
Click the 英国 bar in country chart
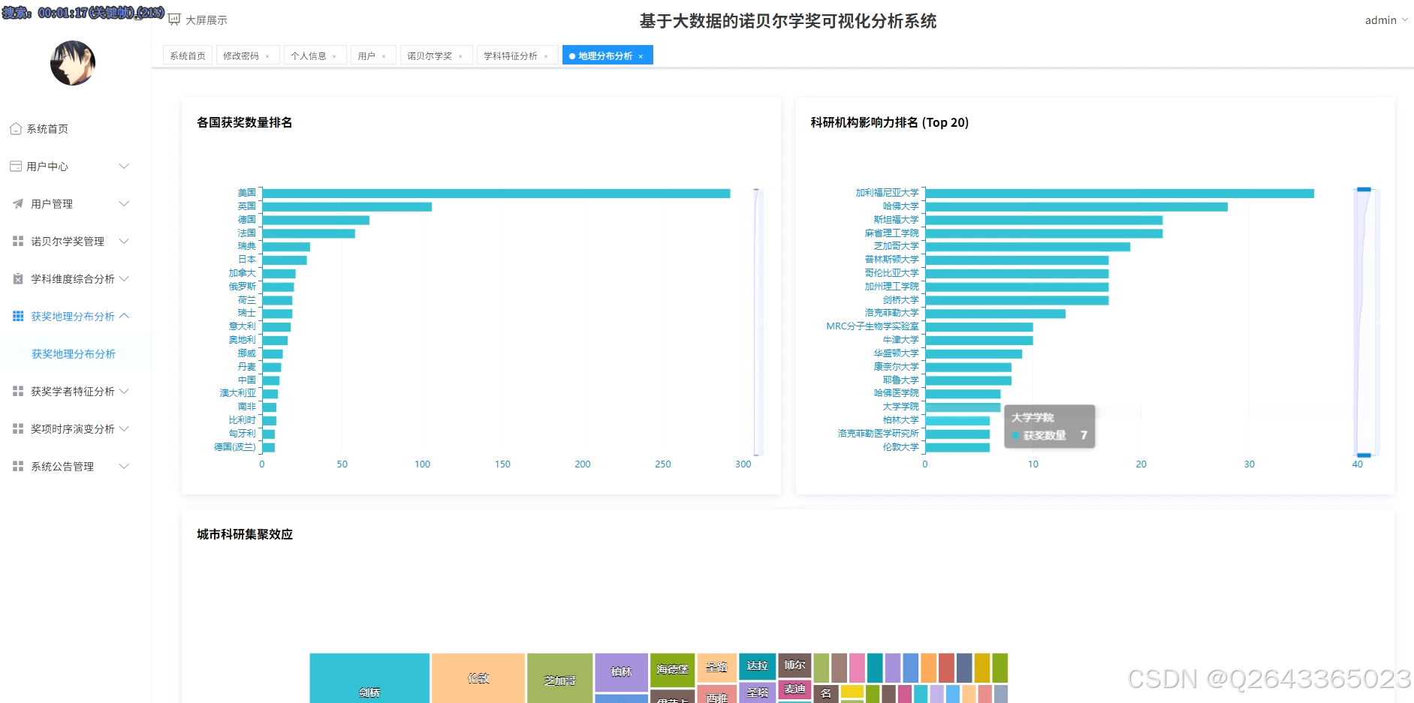click(x=347, y=207)
